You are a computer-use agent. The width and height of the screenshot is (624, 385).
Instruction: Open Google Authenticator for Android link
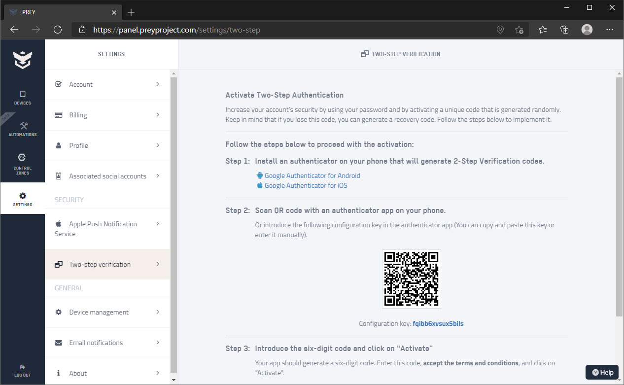[312, 175]
